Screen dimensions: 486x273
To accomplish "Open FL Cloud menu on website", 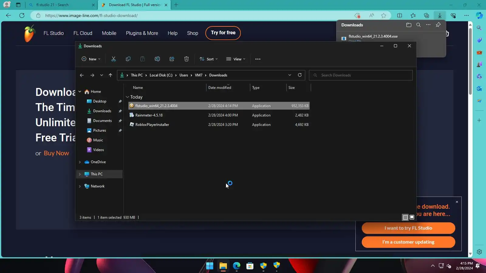I will [83, 33].
